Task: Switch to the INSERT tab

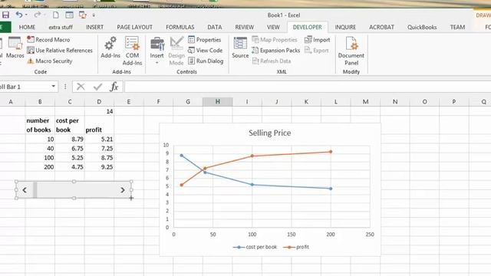Action: pos(94,28)
